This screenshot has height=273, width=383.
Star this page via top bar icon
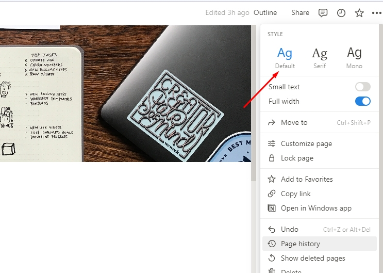coord(359,13)
